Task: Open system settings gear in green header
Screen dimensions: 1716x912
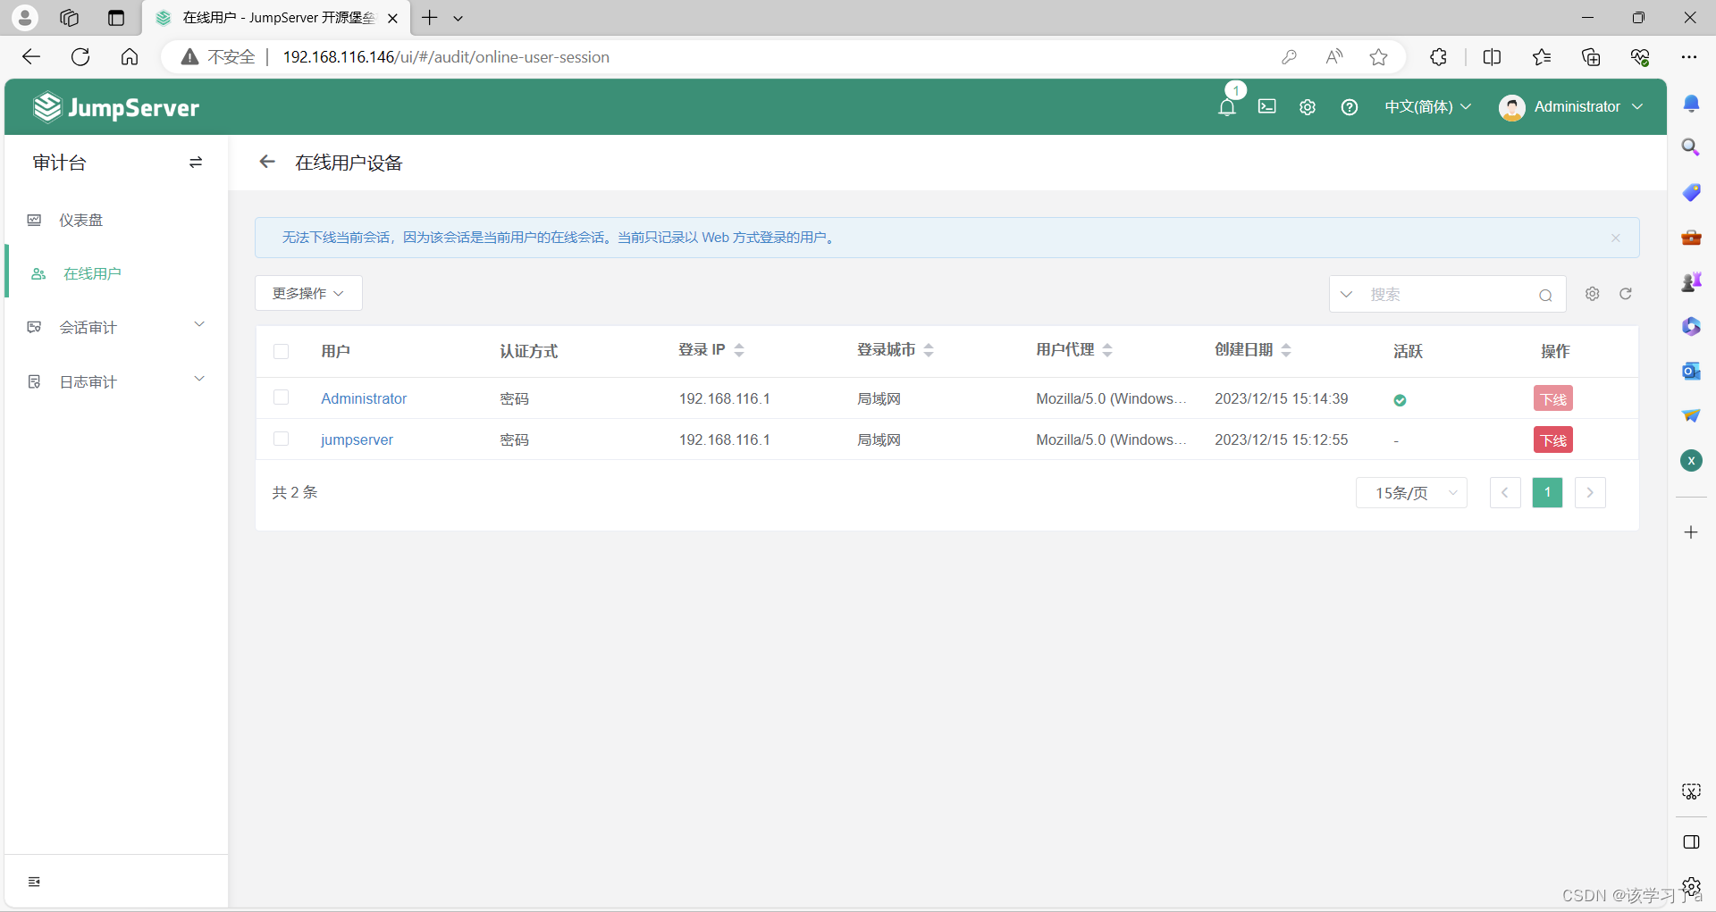Action: click(1308, 107)
